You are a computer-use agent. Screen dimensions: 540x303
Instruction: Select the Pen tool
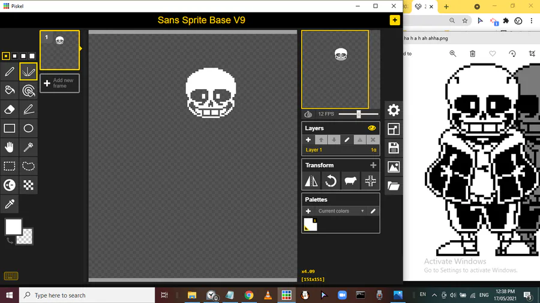pyautogui.click(x=10, y=71)
